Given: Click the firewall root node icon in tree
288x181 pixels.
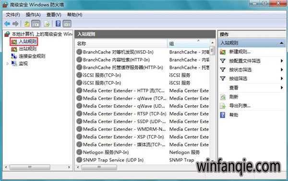Looking at the screenshot, I should click(7, 34).
